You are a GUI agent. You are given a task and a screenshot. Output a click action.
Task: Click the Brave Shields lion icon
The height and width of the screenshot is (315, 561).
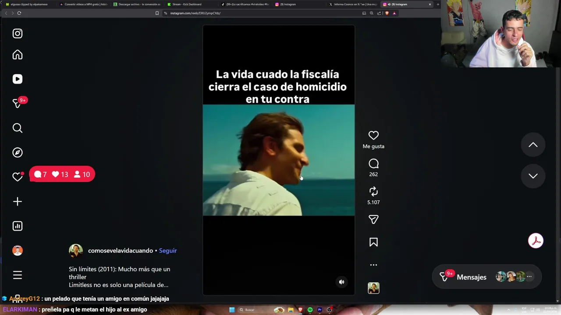(387, 13)
